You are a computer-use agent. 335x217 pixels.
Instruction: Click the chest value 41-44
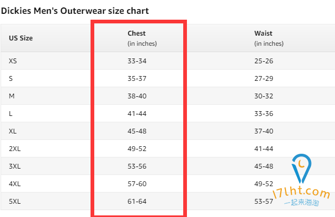click(137, 113)
